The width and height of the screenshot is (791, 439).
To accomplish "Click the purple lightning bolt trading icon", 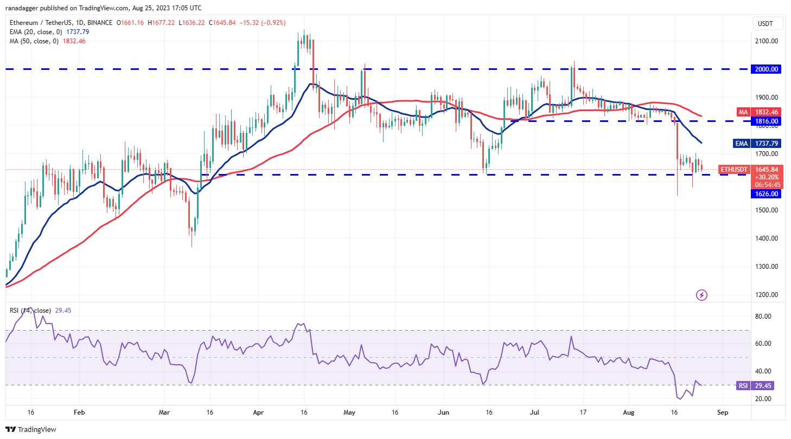I will click(x=701, y=294).
